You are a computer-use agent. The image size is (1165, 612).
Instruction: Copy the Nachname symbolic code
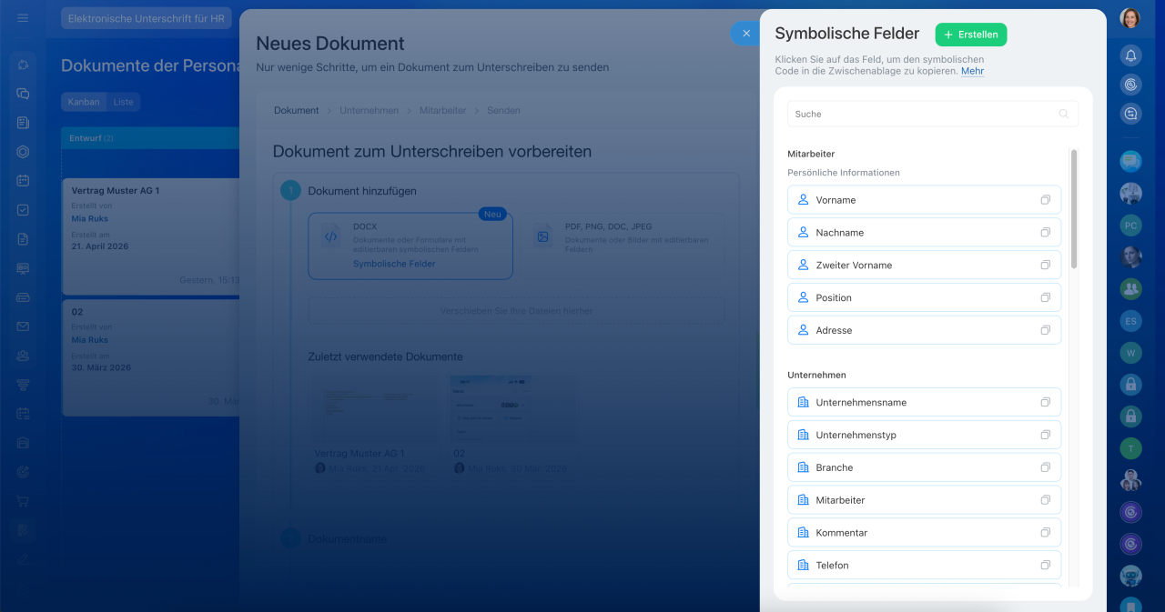(1045, 233)
